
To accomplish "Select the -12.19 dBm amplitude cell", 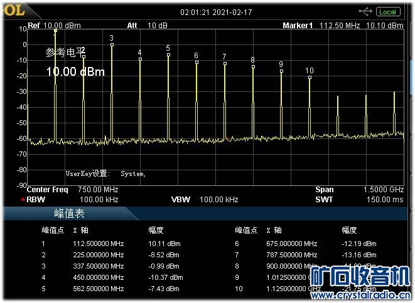I will point(359,244).
